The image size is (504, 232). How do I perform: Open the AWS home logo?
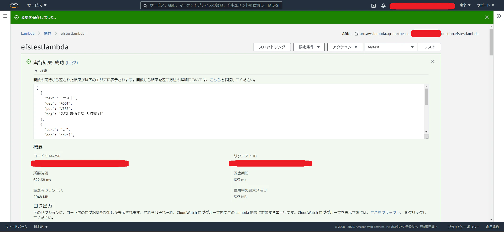click(x=14, y=5)
